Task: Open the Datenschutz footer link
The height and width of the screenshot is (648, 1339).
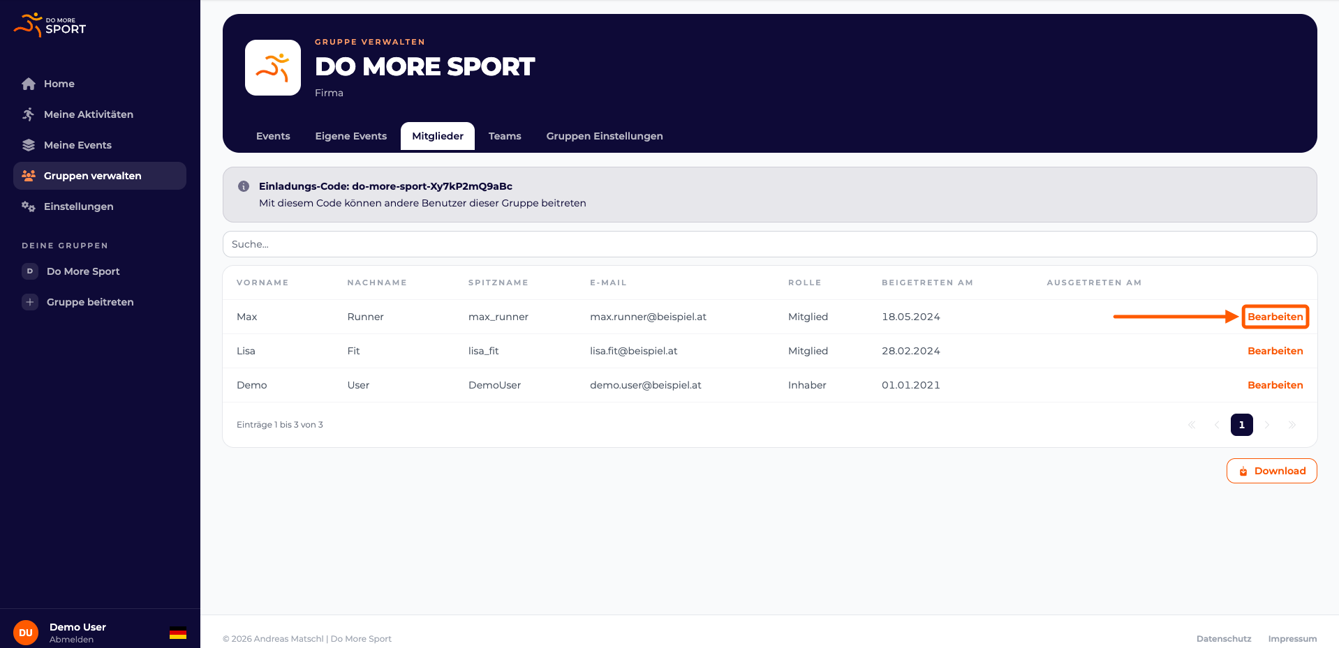Action: [1224, 639]
